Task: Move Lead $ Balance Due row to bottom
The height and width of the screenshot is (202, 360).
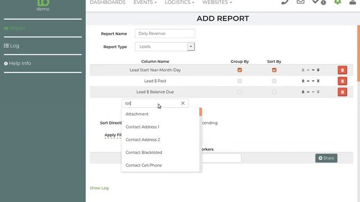Action: 318,92
